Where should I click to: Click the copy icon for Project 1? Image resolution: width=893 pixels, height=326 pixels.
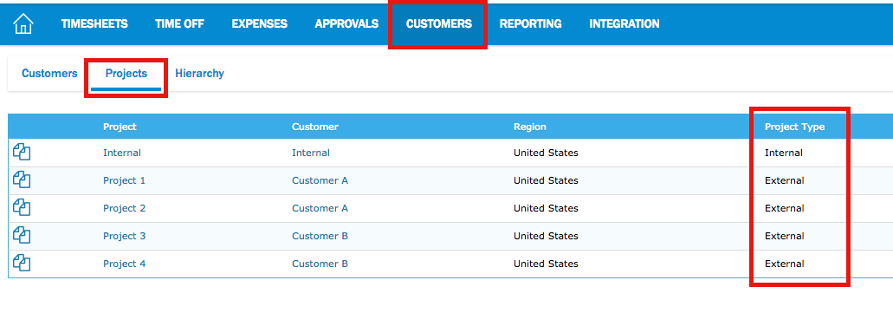[x=21, y=180]
